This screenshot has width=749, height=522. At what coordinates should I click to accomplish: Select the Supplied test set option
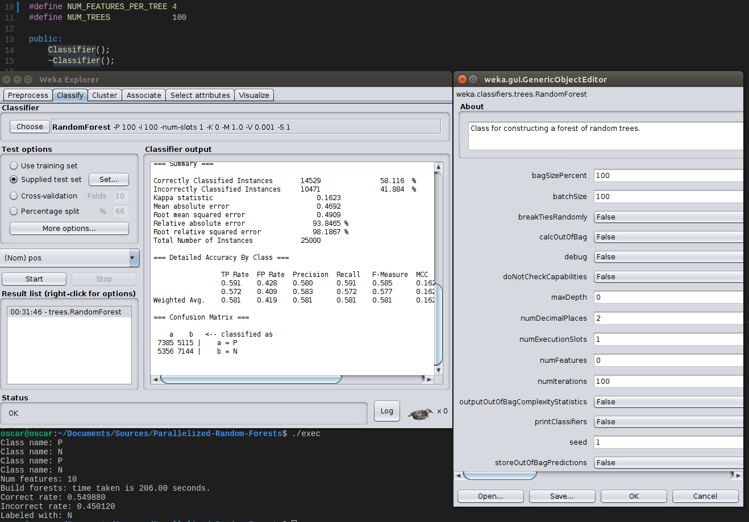click(45, 180)
